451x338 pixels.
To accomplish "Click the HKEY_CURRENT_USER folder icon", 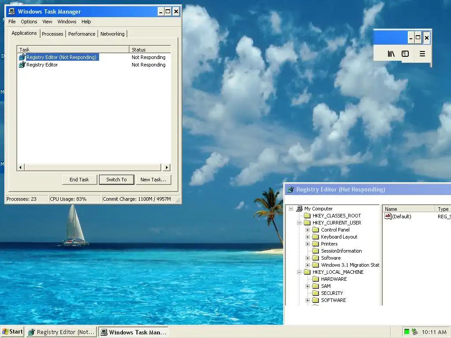I will (x=307, y=223).
